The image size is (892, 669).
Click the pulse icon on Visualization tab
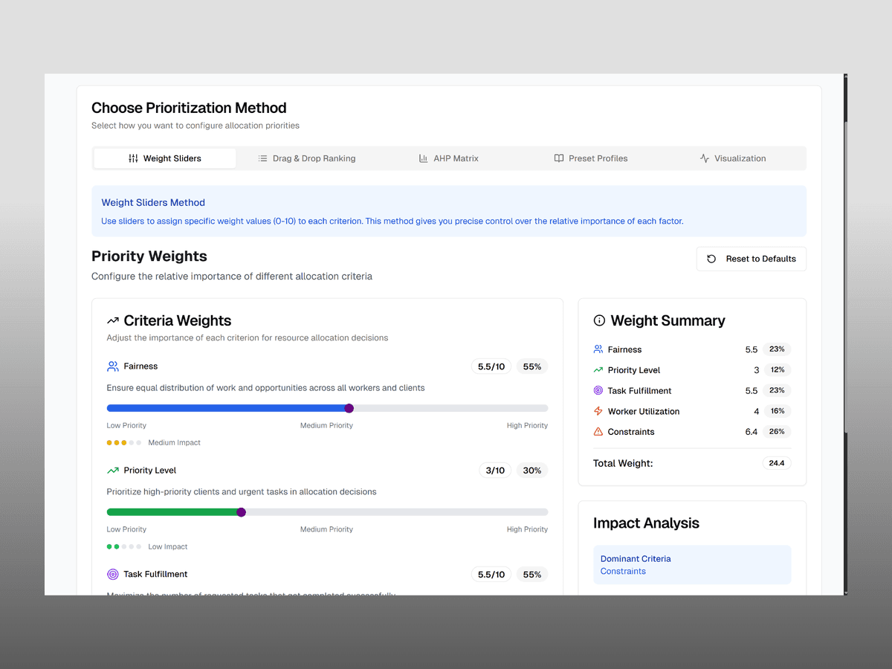(705, 158)
